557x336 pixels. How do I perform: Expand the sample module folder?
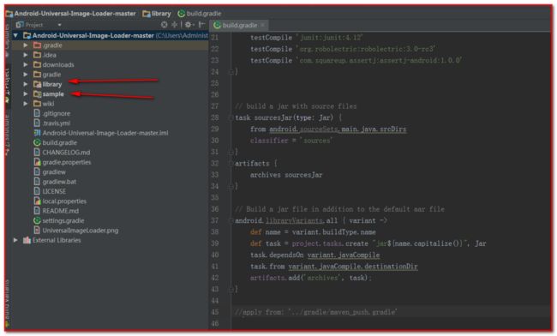coord(26,93)
